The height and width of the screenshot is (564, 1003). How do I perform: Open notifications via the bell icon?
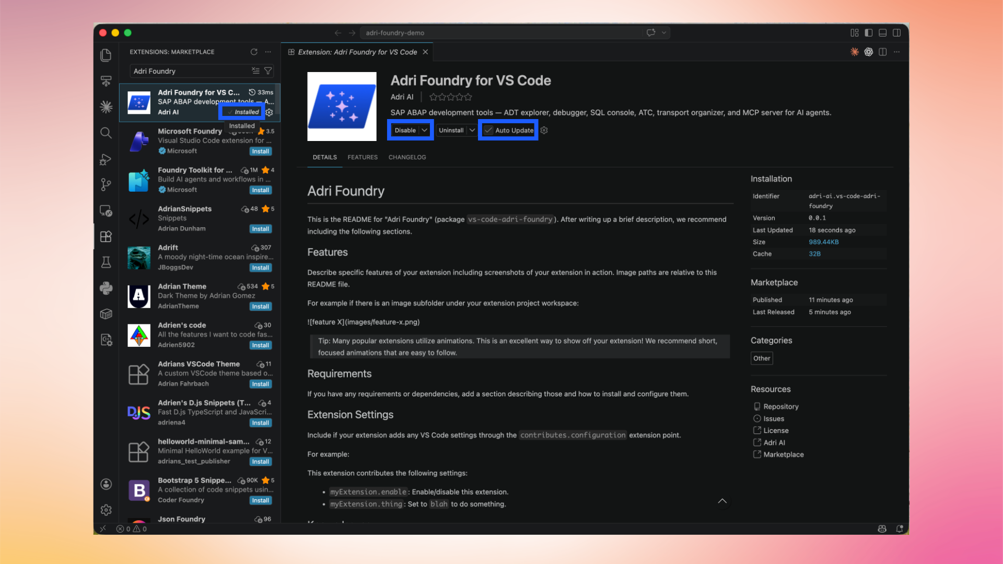[900, 528]
